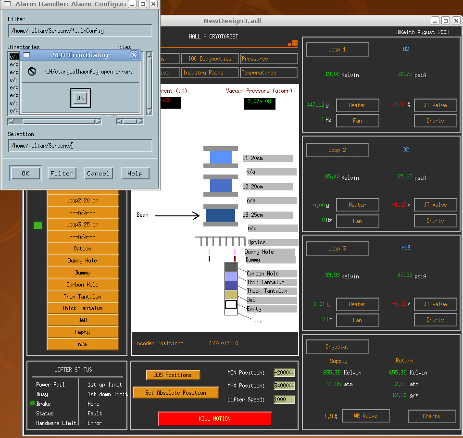Select BeO target position

click(x=82, y=320)
